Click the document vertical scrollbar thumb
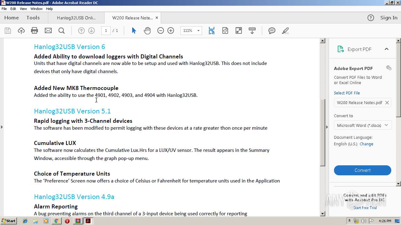Viewport: 401px width, 225px height. tap(323, 133)
